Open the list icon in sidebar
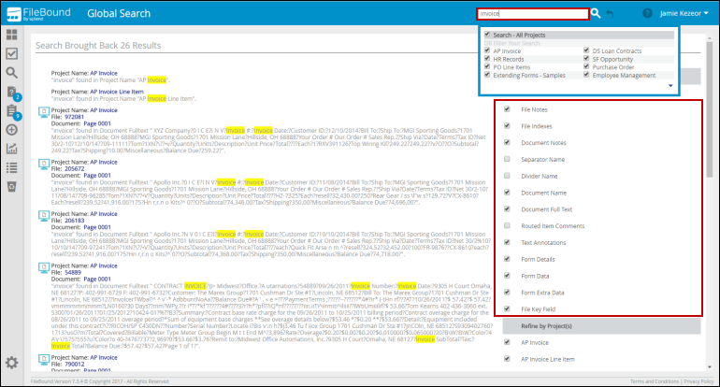720x387 pixels. coord(12,167)
